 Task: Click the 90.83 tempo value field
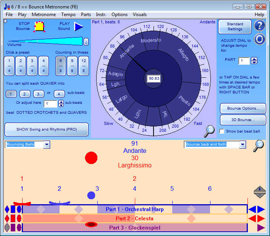(154, 79)
